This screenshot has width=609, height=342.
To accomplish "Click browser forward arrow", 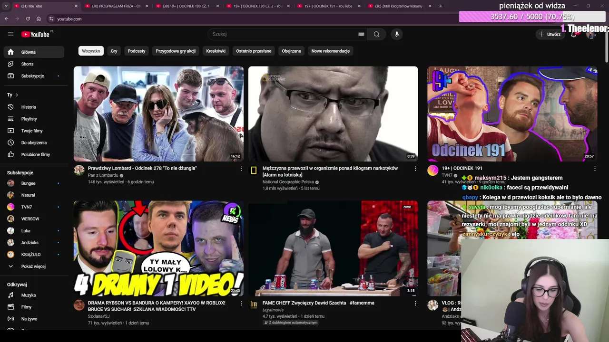I will pos(17,19).
